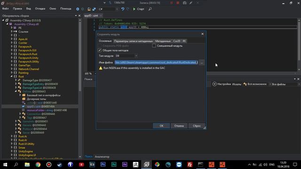301x169 pixels.
Task: Switch to Метаданные tab in dialog
Action: [163, 41]
